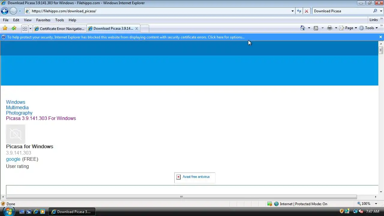Open the Windows Start menu

point(8,211)
